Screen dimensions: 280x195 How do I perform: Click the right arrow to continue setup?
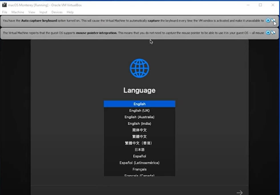pyautogui.click(x=239, y=193)
